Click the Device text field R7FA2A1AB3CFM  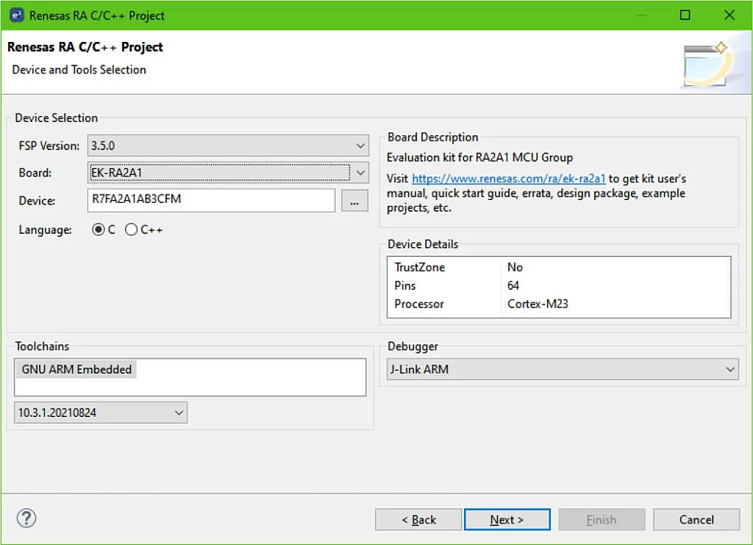click(x=210, y=200)
